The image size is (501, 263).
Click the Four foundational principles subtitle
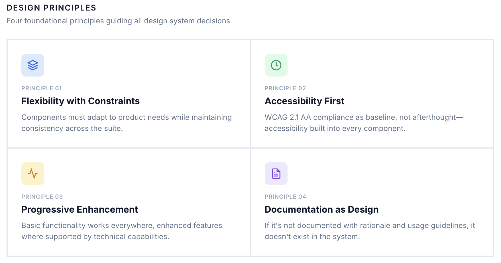[x=118, y=21]
